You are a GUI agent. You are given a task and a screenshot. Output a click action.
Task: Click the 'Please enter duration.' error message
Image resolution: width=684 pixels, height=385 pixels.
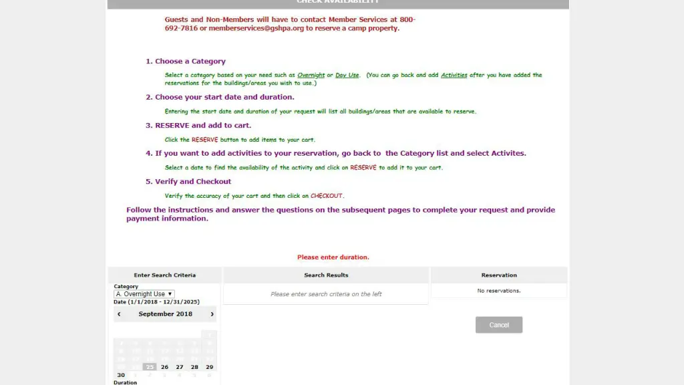[x=333, y=257]
